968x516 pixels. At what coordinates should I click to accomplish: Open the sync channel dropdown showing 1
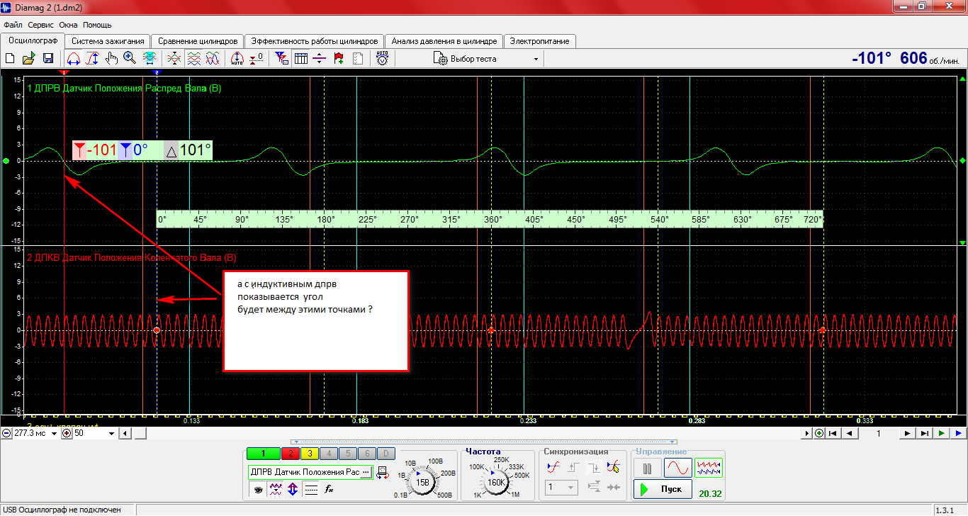(x=562, y=487)
